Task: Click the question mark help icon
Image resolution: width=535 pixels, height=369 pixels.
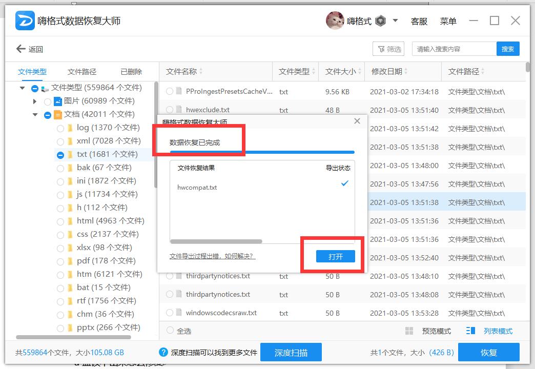Action: tap(163, 352)
